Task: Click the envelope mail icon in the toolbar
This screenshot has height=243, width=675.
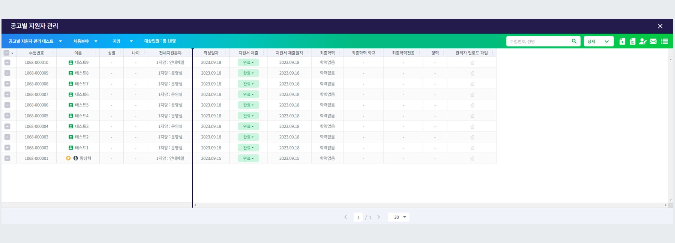Action: (653, 41)
